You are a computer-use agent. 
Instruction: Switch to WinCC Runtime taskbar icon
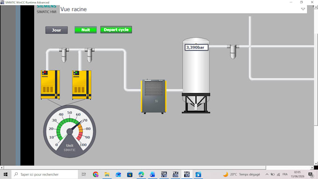pos(187,174)
